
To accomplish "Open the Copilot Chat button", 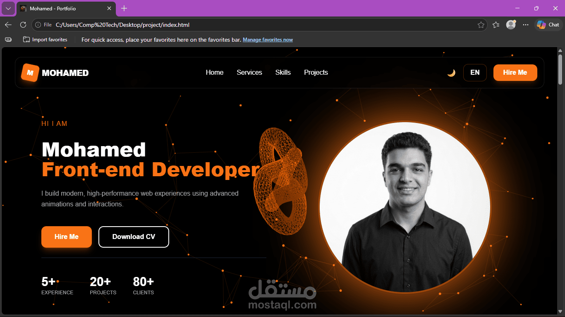I will [548, 25].
